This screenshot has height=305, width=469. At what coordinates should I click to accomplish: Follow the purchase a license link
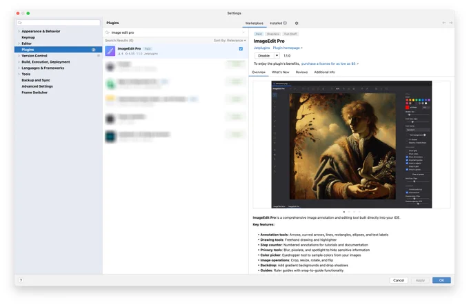coord(330,63)
